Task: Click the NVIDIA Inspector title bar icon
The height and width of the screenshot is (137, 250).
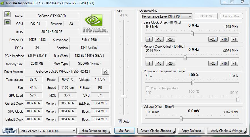Action: coord(2,3)
